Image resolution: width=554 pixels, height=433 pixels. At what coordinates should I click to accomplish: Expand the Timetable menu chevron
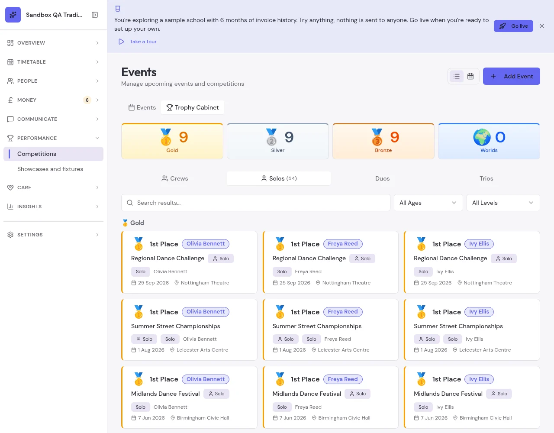[x=97, y=62]
